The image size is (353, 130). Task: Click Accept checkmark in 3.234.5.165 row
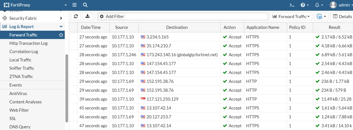(x=225, y=37)
